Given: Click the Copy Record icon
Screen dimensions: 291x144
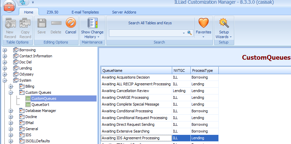Looking at the screenshot, I should click(25, 23).
